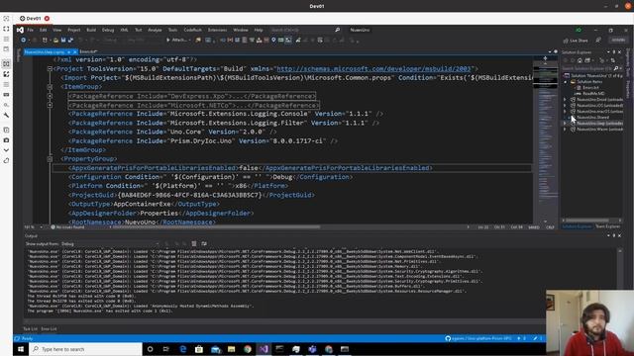Open the Task List tab
This screenshot has height=356, width=634.
tap(31, 329)
